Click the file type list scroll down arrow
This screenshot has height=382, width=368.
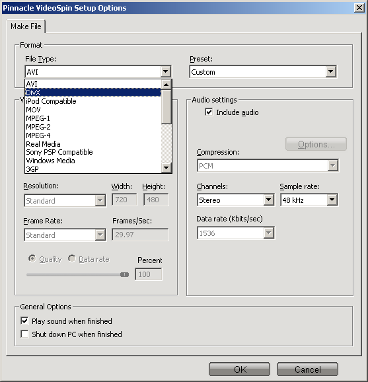pos(166,168)
